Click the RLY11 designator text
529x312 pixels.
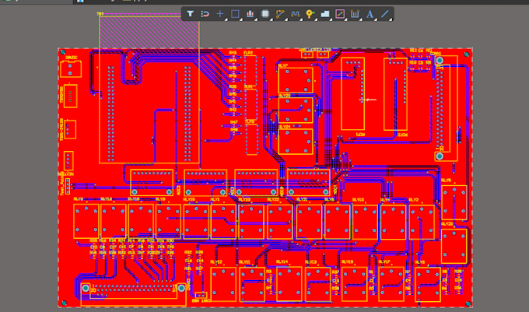[x=244, y=261]
